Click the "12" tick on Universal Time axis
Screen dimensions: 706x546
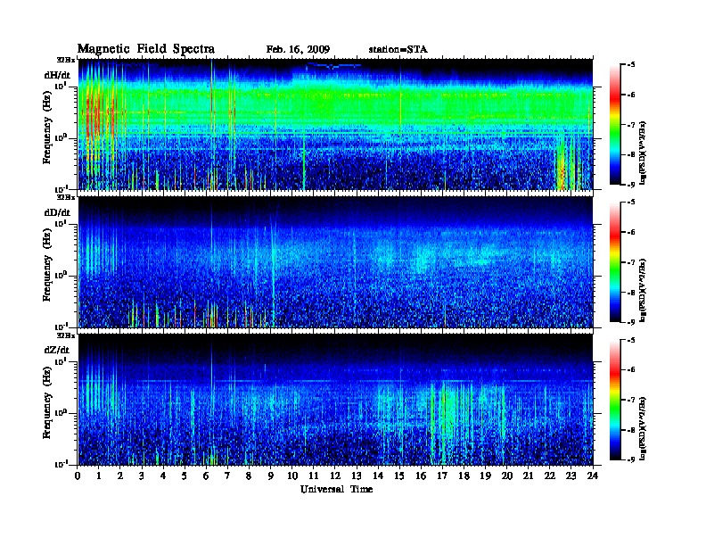[x=335, y=476]
